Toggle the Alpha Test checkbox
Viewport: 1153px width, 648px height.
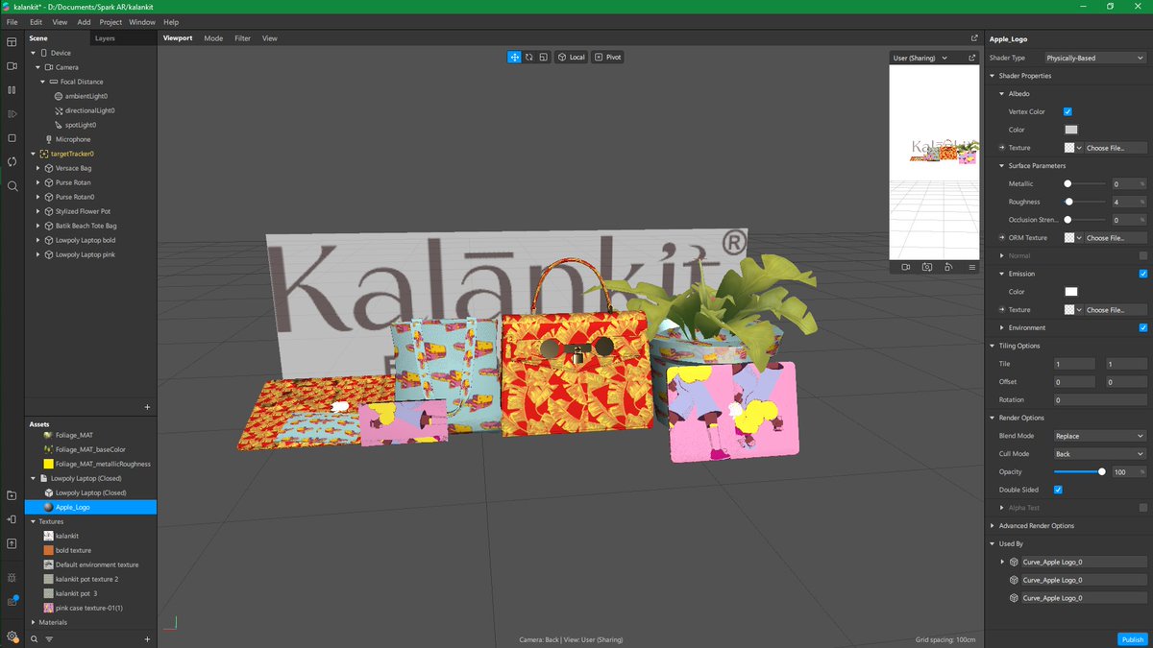1142,507
